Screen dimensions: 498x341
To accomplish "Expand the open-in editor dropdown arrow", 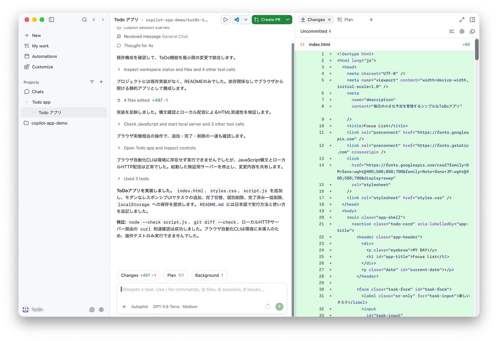I will [x=246, y=20].
